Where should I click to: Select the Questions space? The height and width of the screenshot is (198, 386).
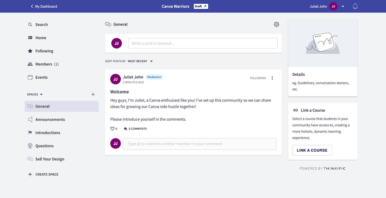44,146
